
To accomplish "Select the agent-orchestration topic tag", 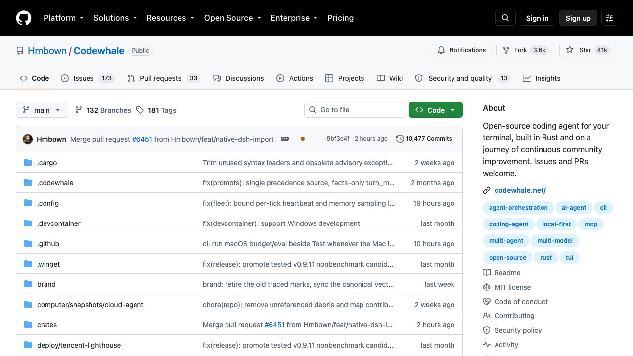I will 518,208.
